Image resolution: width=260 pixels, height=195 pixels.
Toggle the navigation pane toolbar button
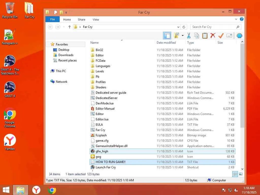(x=167, y=36)
